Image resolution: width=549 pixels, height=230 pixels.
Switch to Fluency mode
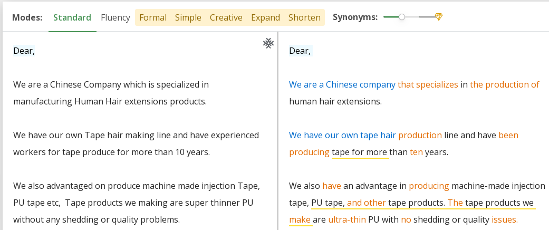[x=115, y=17]
